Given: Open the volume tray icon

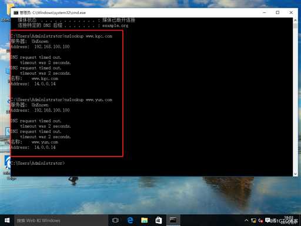Looking at the screenshot, I should (x=260, y=221).
